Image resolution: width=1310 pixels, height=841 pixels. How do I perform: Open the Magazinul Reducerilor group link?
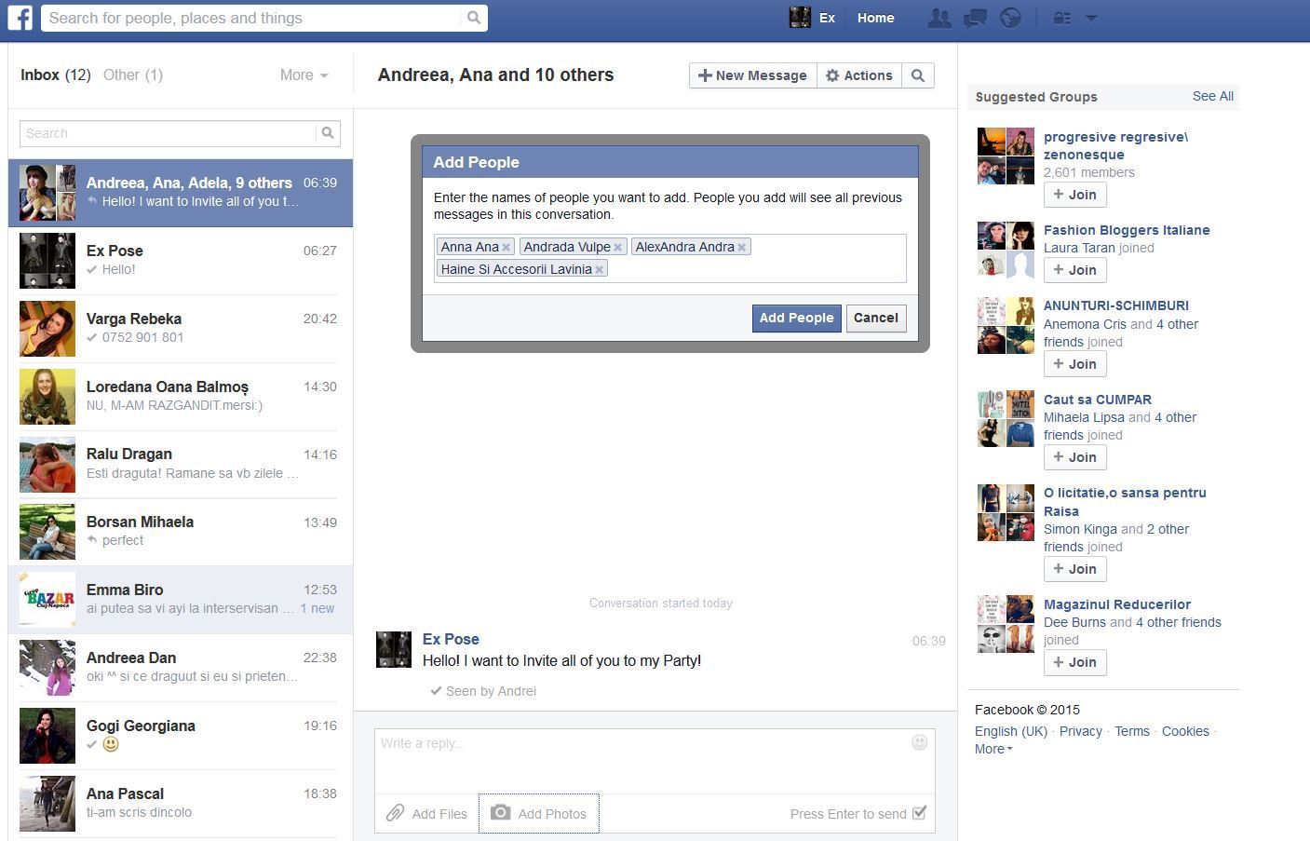1117,604
